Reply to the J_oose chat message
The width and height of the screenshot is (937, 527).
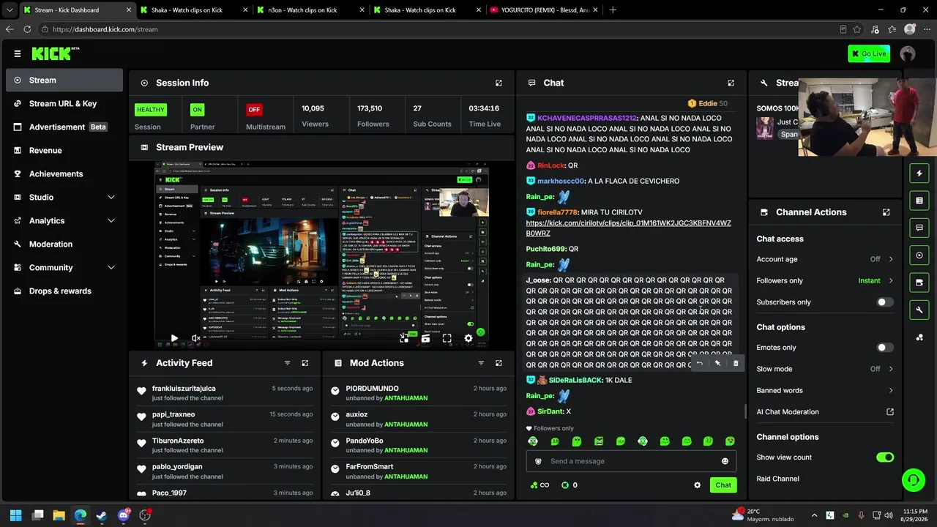[700, 363]
